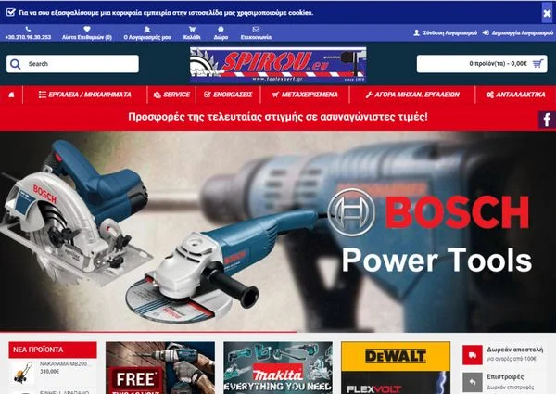Click the returns arrow icon
556x394 pixels.
(473, 382)
